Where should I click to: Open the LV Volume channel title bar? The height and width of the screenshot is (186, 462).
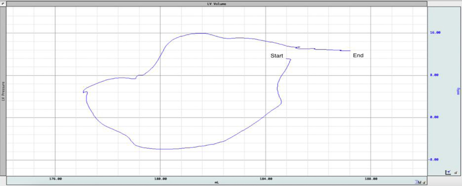[x=216, y=4]
